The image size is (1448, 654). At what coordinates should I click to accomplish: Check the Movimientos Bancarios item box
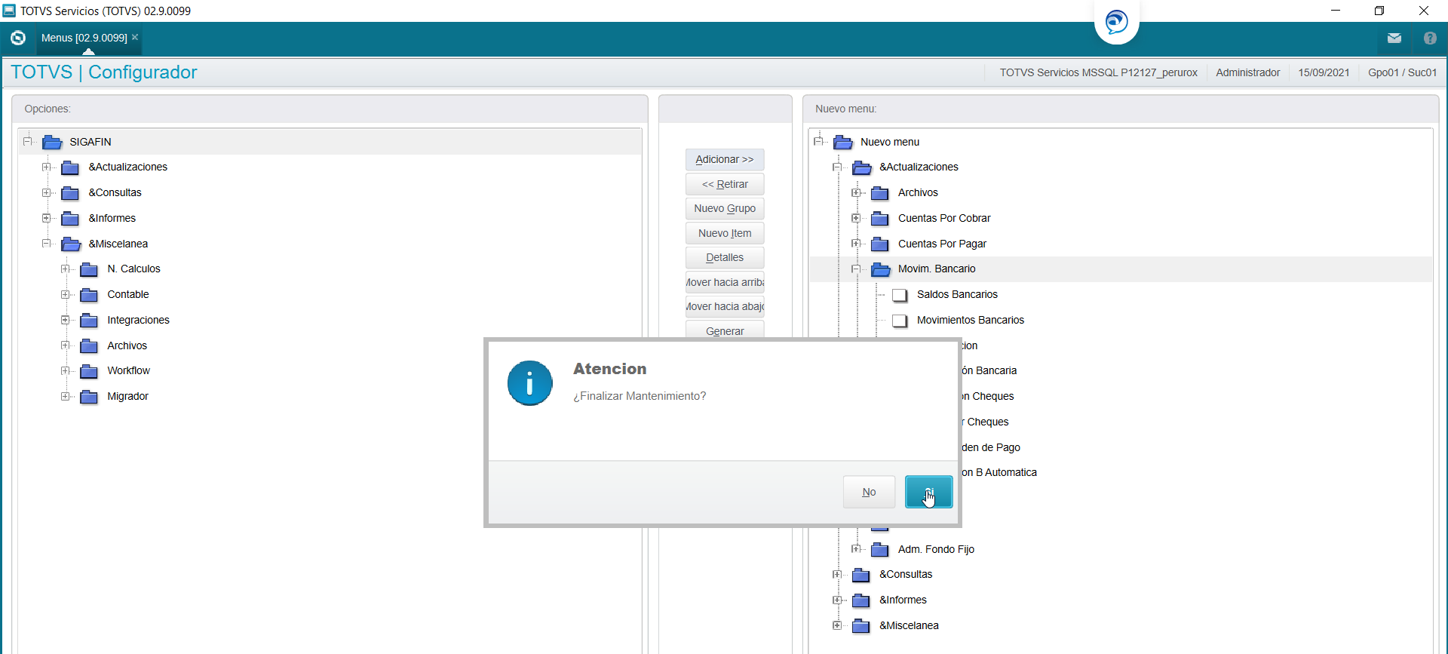pyautogui.click(x=899, y=321)
